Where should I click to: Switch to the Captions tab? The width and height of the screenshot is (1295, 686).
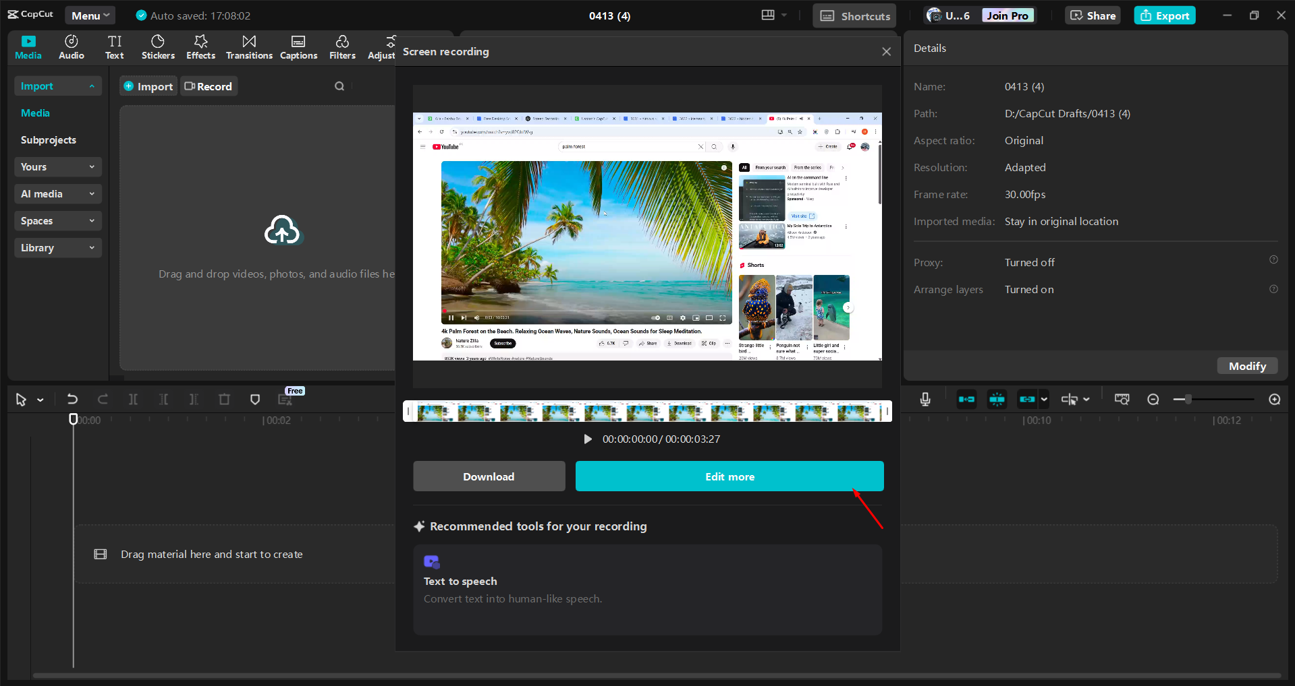(298, 47)
